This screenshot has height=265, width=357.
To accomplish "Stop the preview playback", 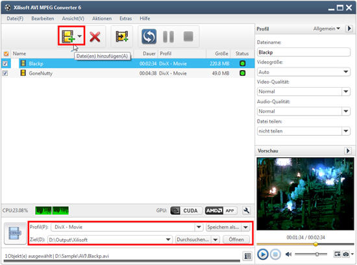I will coord(275,254).
